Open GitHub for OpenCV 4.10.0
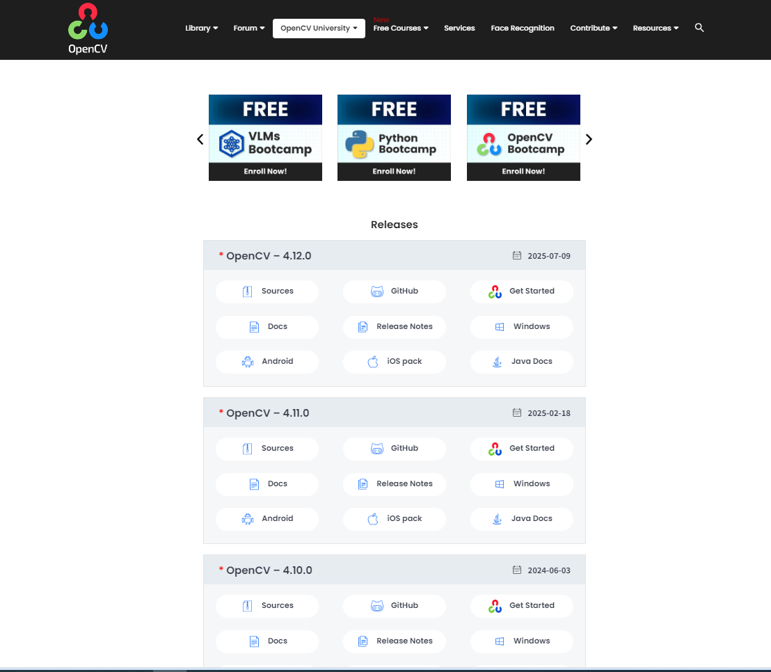Image resolution: width=771 pixels, height=672 pixels. [x=395, y=606]
